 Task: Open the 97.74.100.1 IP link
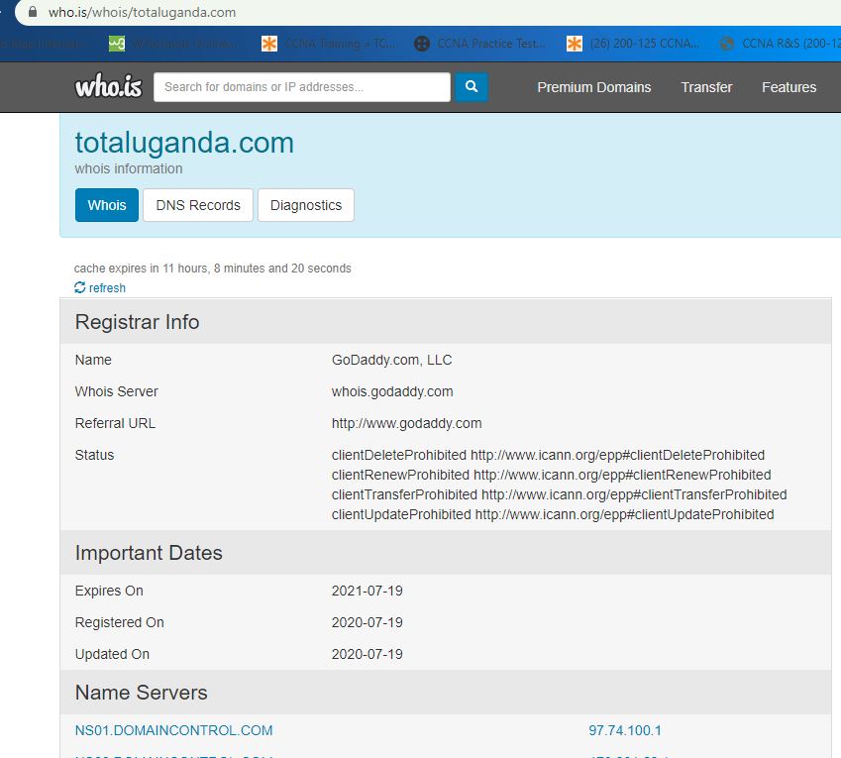tap(625, 730)
